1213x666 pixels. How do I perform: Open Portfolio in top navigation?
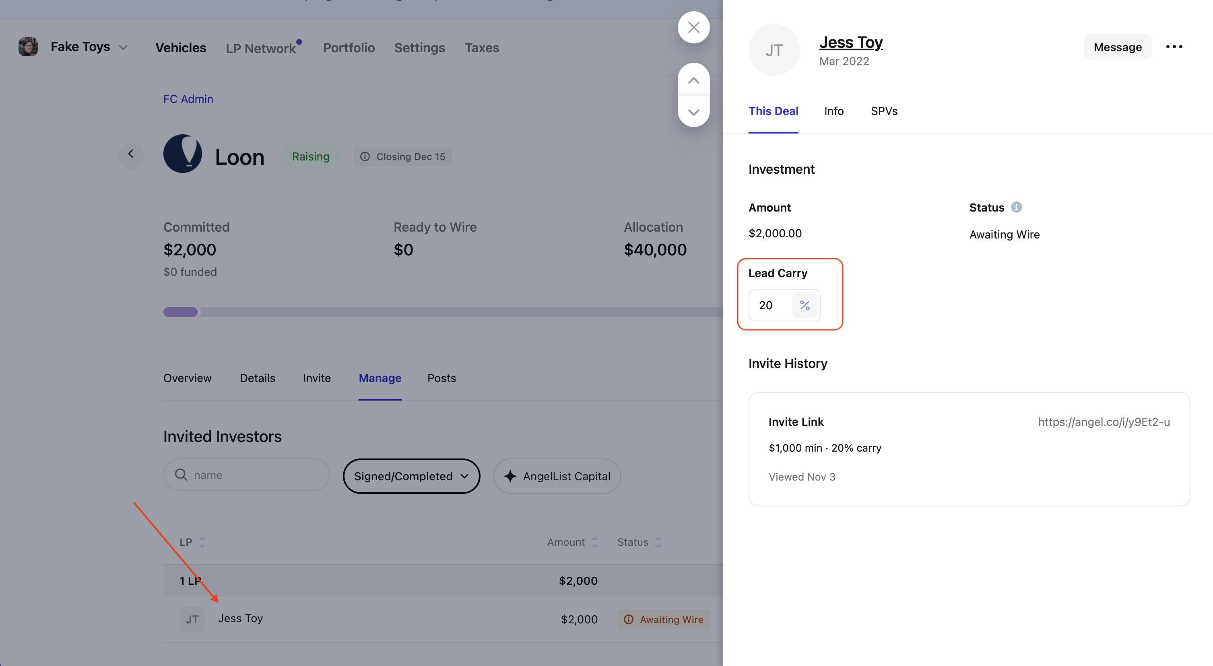(349, 47)
